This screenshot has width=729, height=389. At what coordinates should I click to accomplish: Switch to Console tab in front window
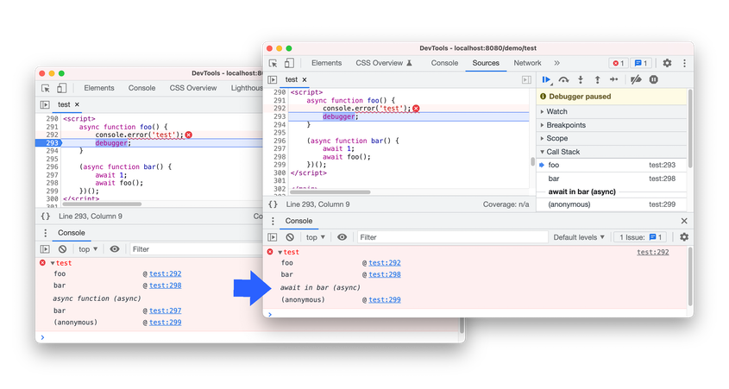[444, 63]
